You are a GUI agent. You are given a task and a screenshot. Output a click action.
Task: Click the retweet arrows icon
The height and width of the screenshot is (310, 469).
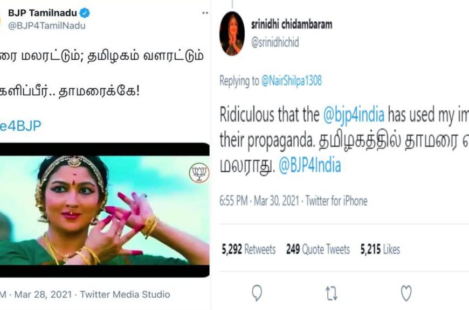click(x=332, y=293)
